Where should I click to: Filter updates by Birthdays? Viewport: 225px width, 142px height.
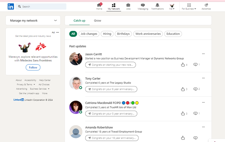123,34
